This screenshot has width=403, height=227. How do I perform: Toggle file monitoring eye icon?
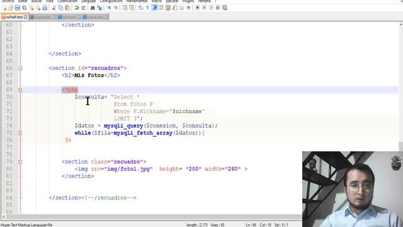pos(188,8)
